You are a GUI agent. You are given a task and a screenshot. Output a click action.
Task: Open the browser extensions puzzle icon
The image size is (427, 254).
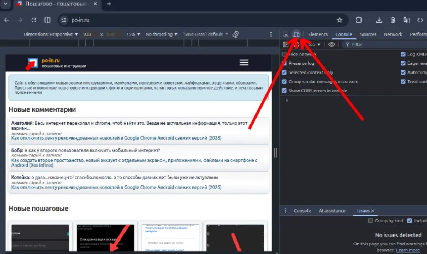coord(359,20)
